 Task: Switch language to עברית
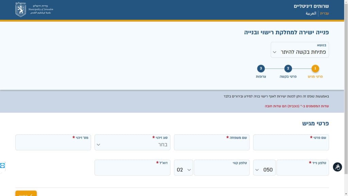click(x=324, y=13)
